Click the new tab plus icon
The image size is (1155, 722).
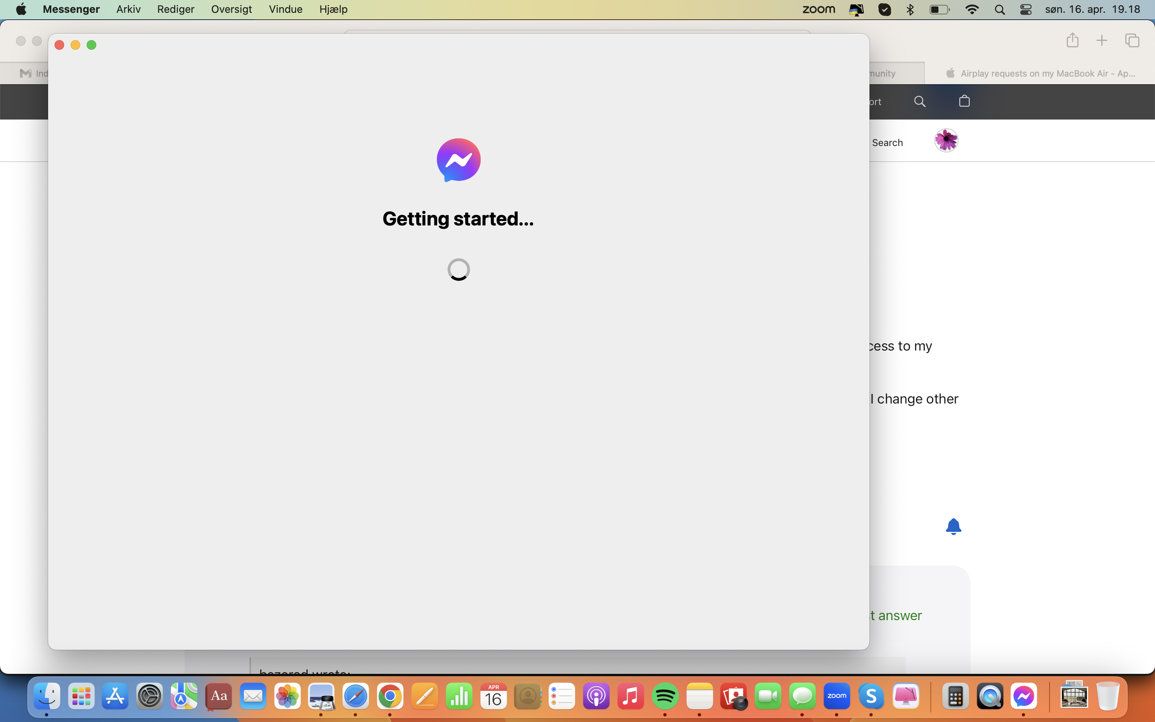coord(1102,41)
